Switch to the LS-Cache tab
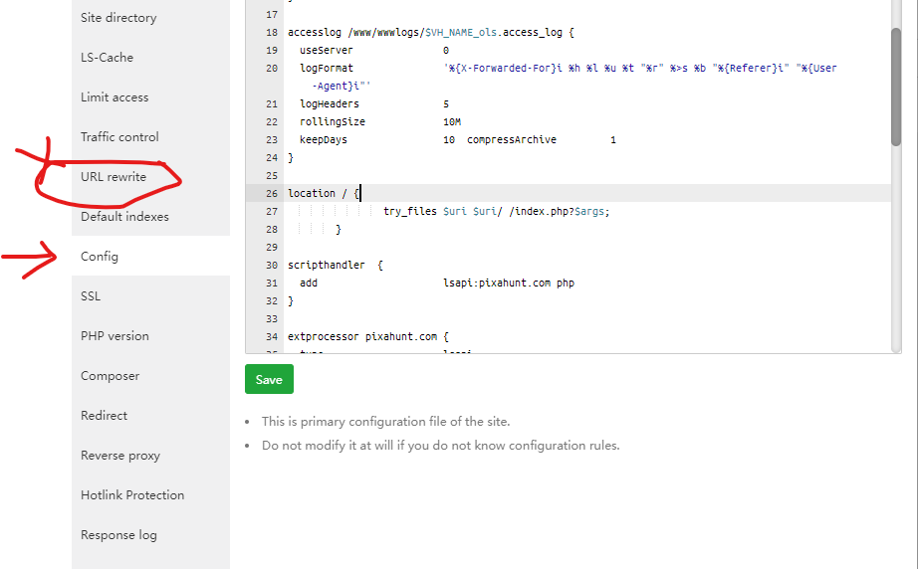The image size is (918, 569). pos(107,58)
